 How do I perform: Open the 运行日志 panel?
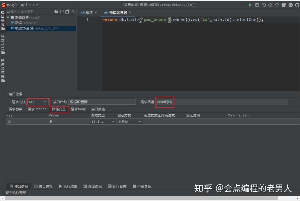(x=119, y=186)
